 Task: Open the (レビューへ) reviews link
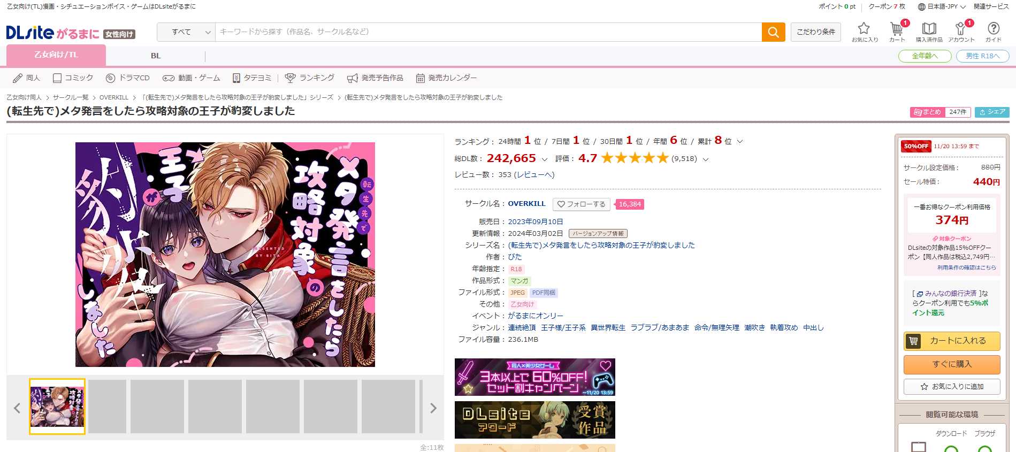534,175
